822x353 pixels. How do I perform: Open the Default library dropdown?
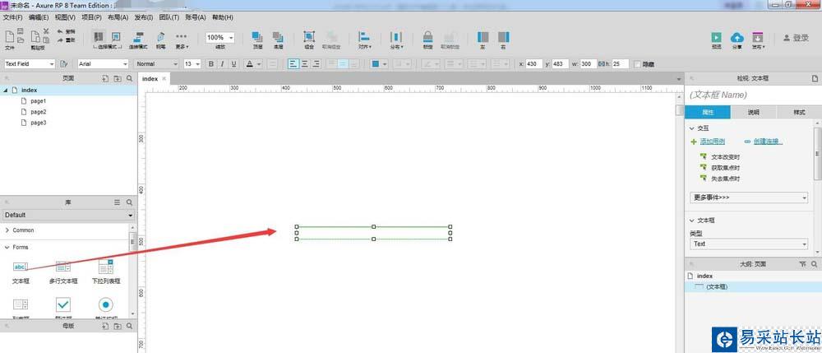point(68,215)
